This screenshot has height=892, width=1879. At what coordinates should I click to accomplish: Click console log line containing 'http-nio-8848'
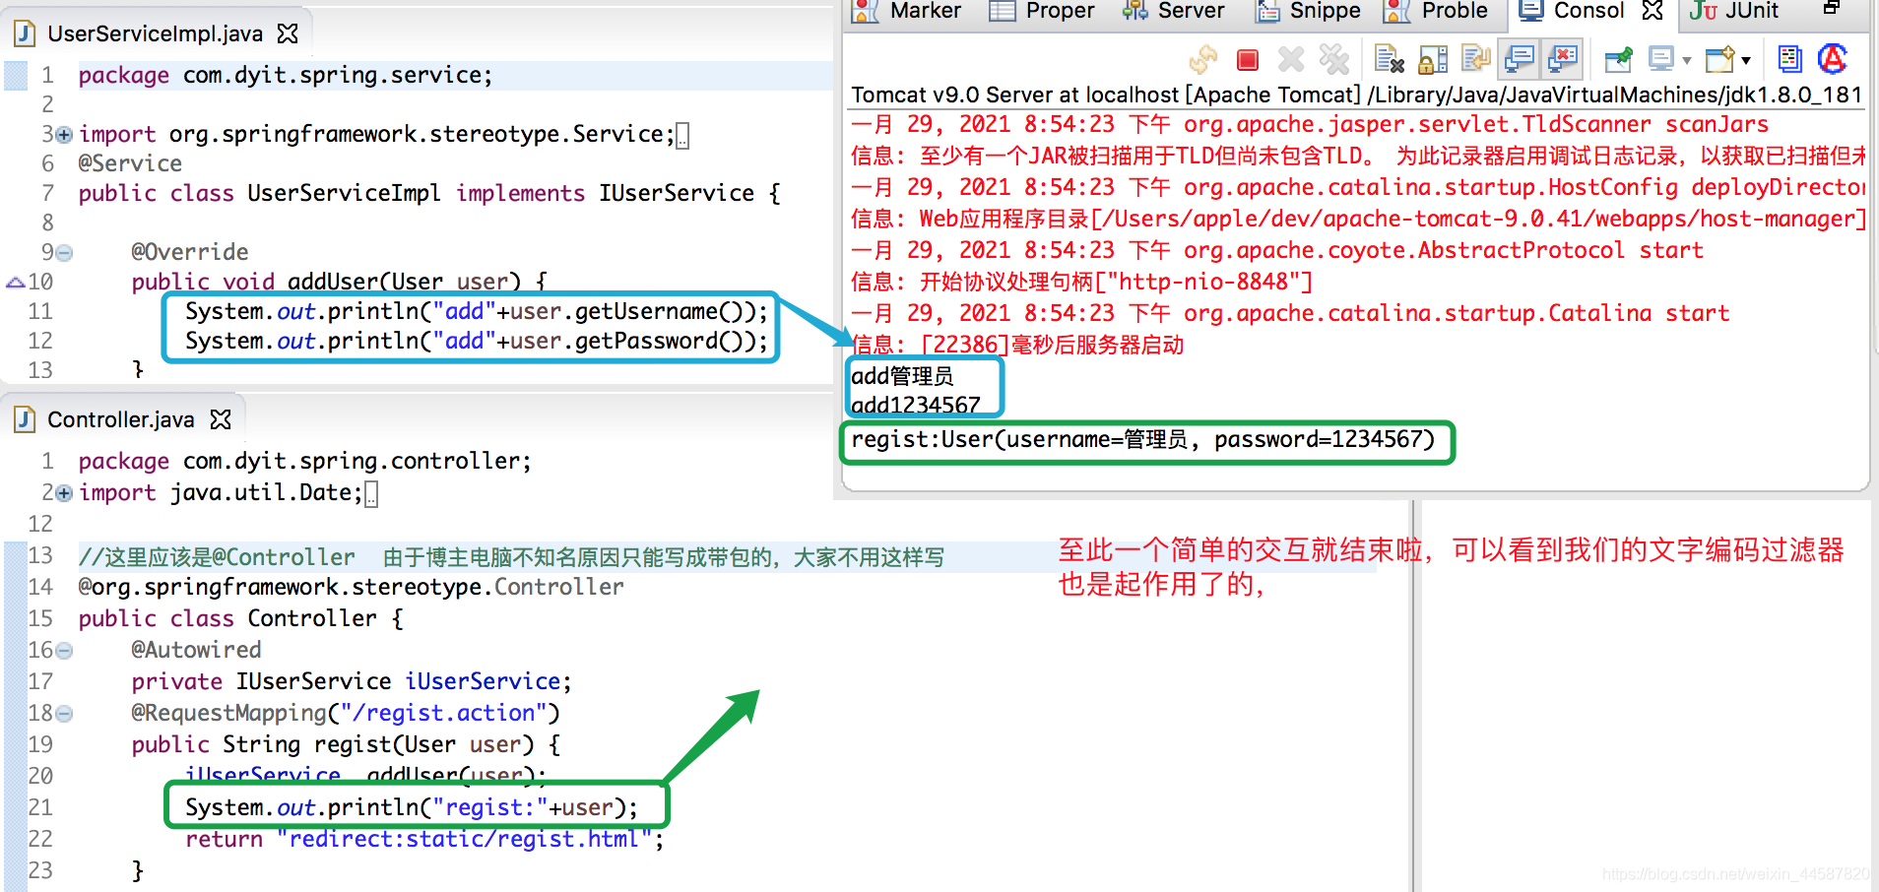tap(1081, 282)
